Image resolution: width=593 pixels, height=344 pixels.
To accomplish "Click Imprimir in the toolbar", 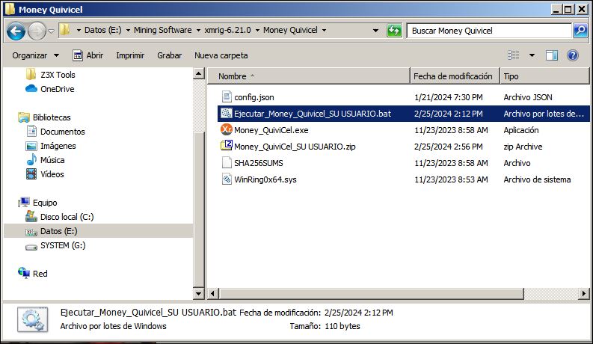I will (x=130, y=55).
